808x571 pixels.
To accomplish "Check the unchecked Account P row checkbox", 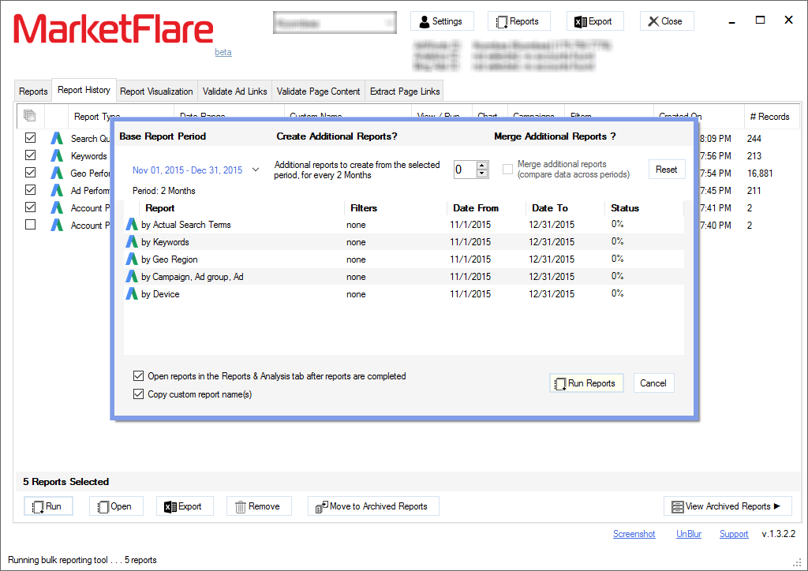I will pos(31,225).
